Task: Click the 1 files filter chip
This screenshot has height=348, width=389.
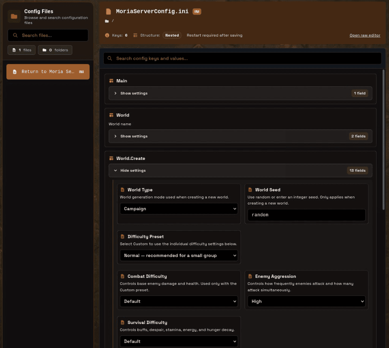Action: coord(21,50)
